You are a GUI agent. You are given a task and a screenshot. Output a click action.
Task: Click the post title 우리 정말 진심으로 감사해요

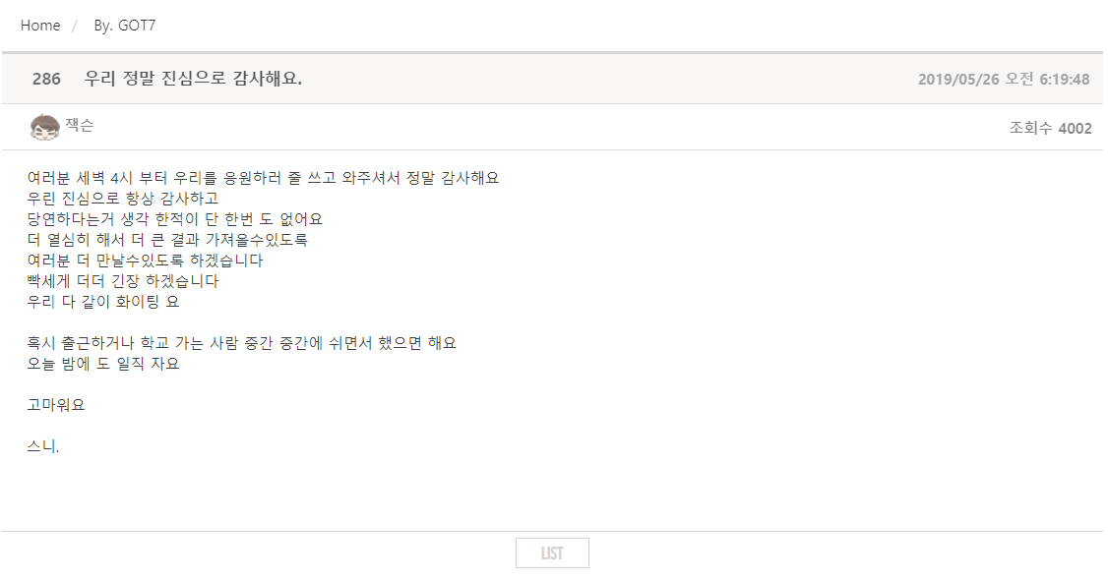click(193, 79)
